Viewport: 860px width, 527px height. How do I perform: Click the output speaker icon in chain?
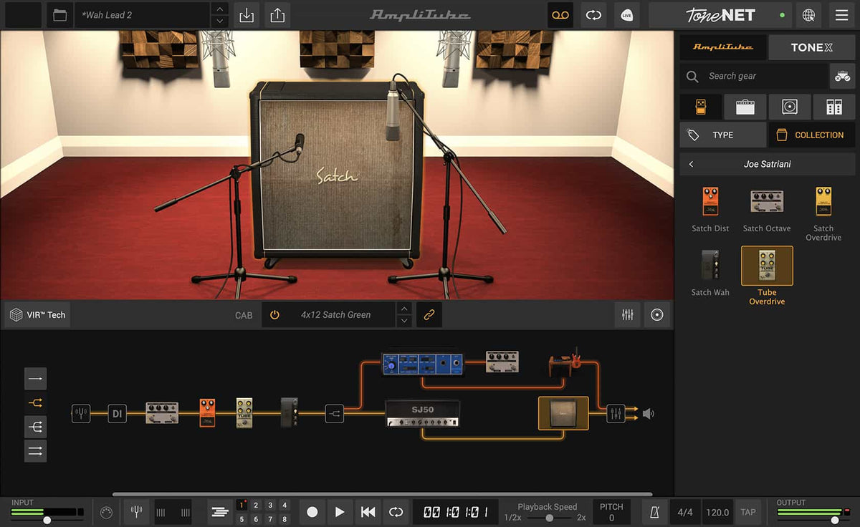[648, 413]
